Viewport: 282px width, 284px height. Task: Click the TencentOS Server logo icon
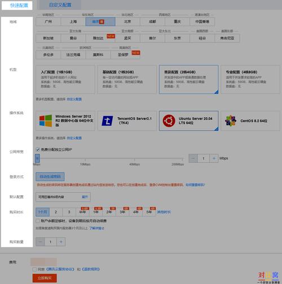[x=107, y=121]
